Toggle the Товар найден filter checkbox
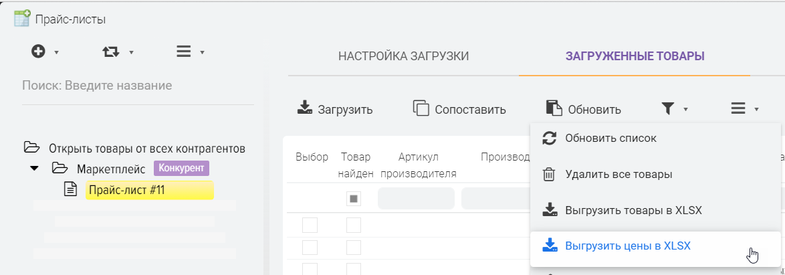The height and width of the screenshot is (275, 785). tap(353, 199)
